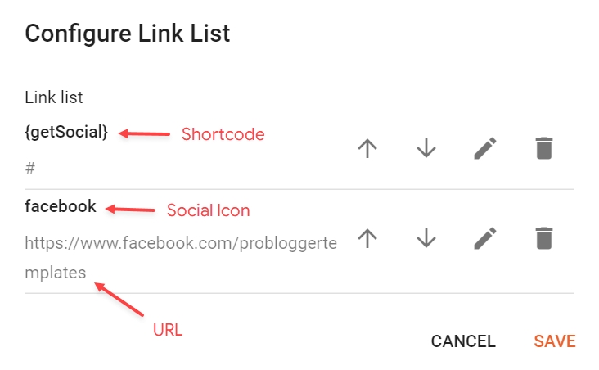The height and width of the screenshot is (370, 599).
Task: Move the facebook link up
Action: pos(367,238)
